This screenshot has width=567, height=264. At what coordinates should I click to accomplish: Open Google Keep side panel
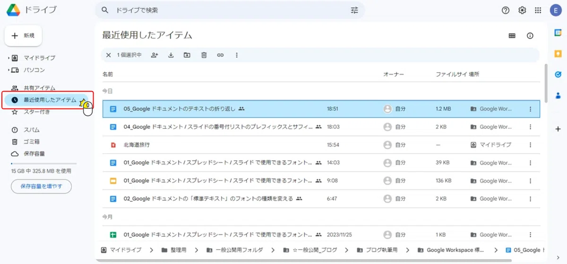tap(558, 54)
